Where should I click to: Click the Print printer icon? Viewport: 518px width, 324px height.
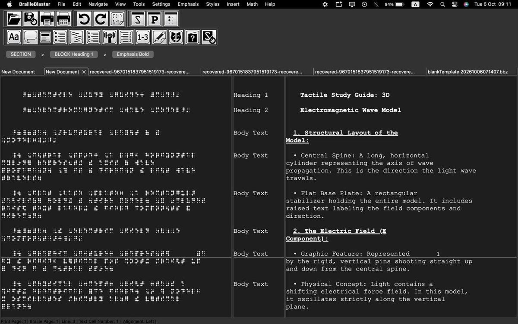coord(47,19)
